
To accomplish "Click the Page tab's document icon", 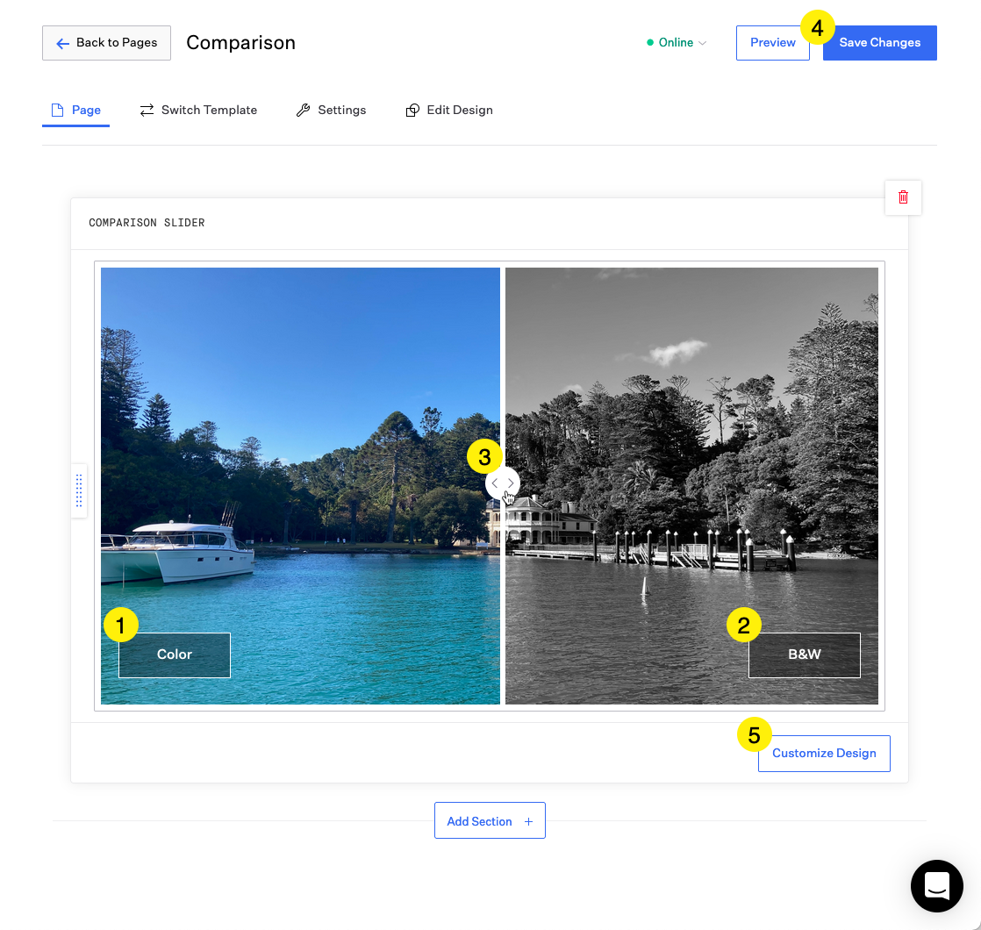I will coord(57,110).
